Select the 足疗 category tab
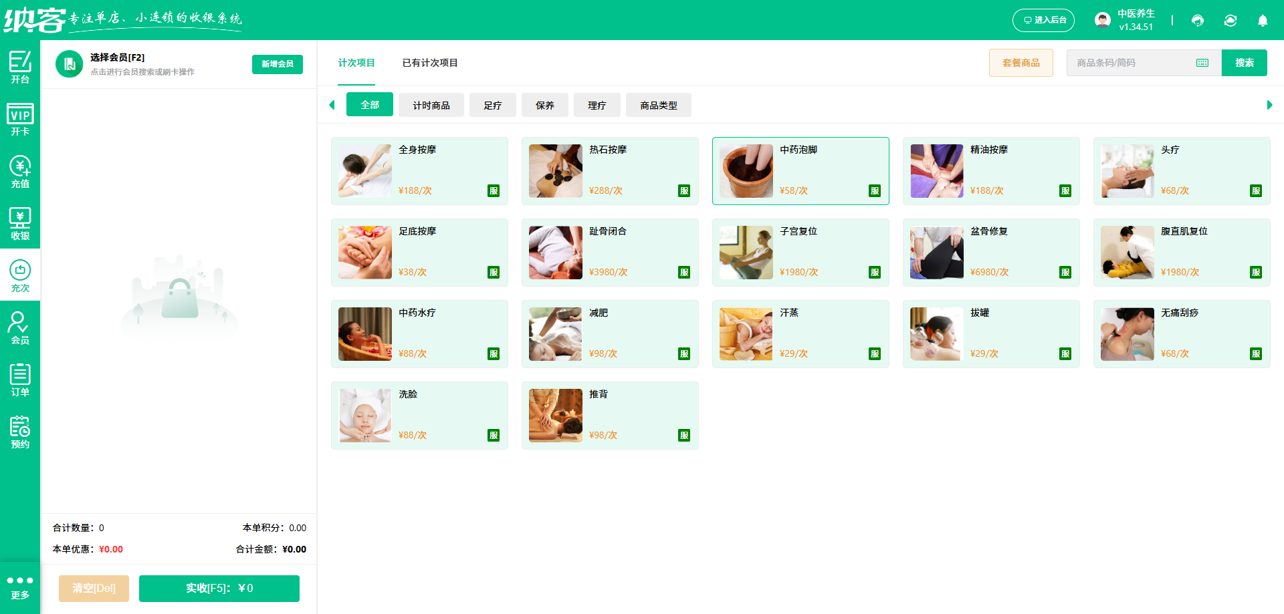Viewport: 1284px width, 614px height. pos(492,105)
